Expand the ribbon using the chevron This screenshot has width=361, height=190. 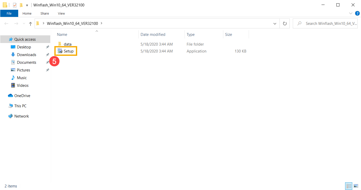(x=351, y=13)
